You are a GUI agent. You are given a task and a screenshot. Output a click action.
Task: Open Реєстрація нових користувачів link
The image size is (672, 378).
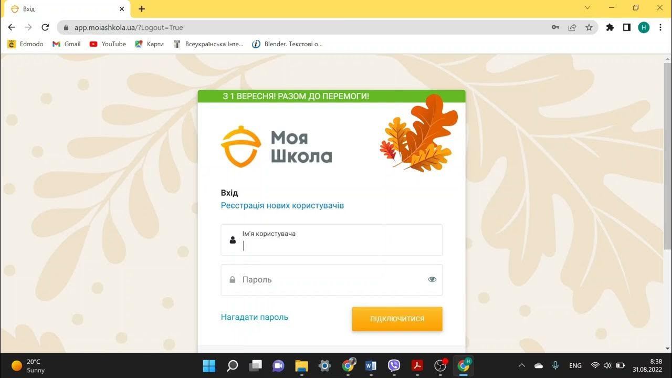click(x=282, y=205)
